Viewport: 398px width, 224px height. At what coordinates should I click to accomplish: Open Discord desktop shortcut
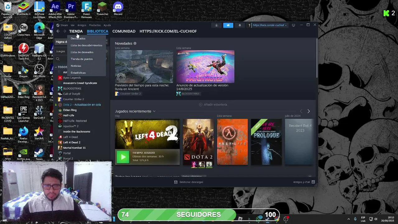click(x=118, y=9)
